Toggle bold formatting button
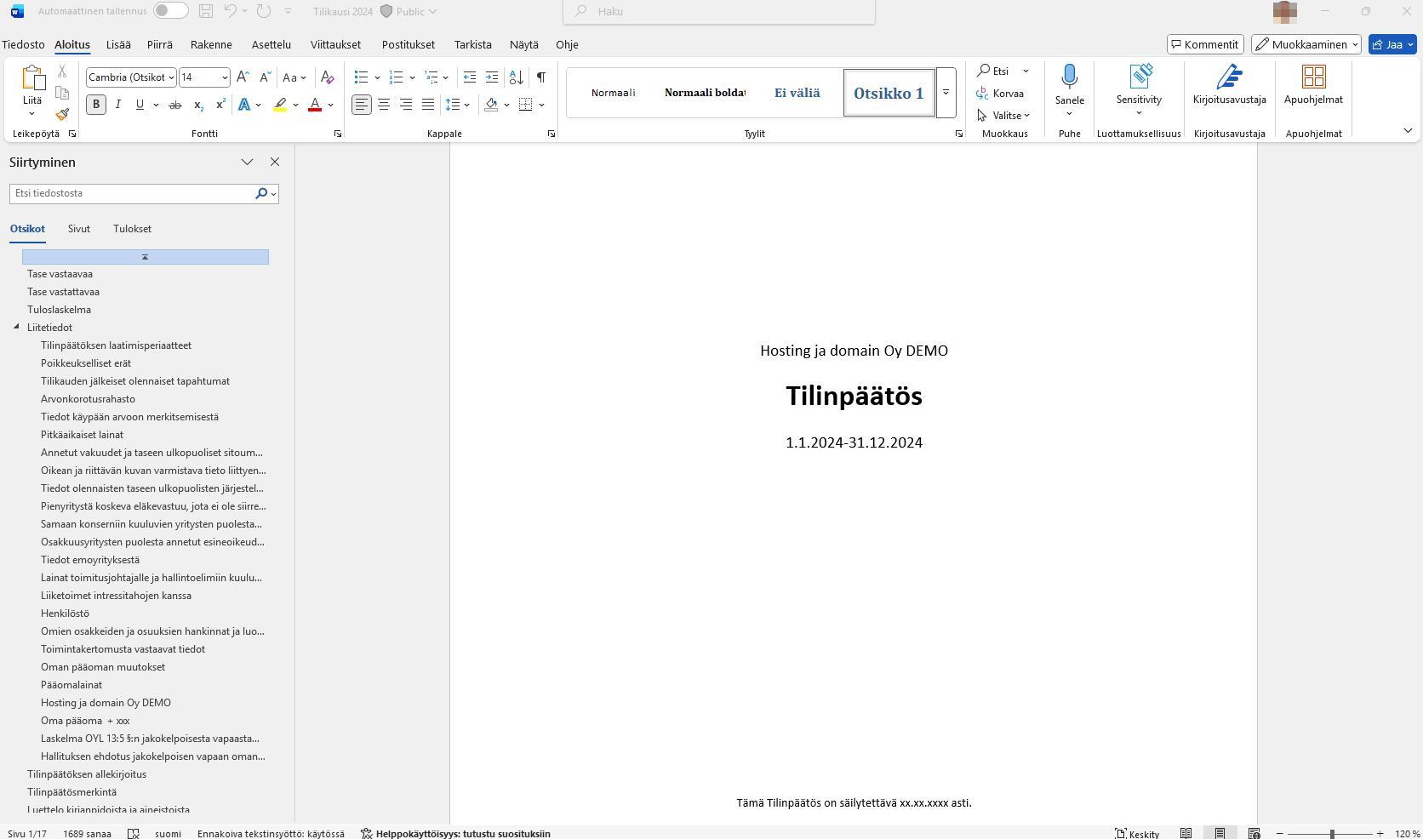 (96, 105)
